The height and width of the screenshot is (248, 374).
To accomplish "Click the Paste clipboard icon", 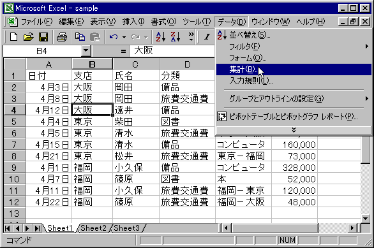I will 94,37.
